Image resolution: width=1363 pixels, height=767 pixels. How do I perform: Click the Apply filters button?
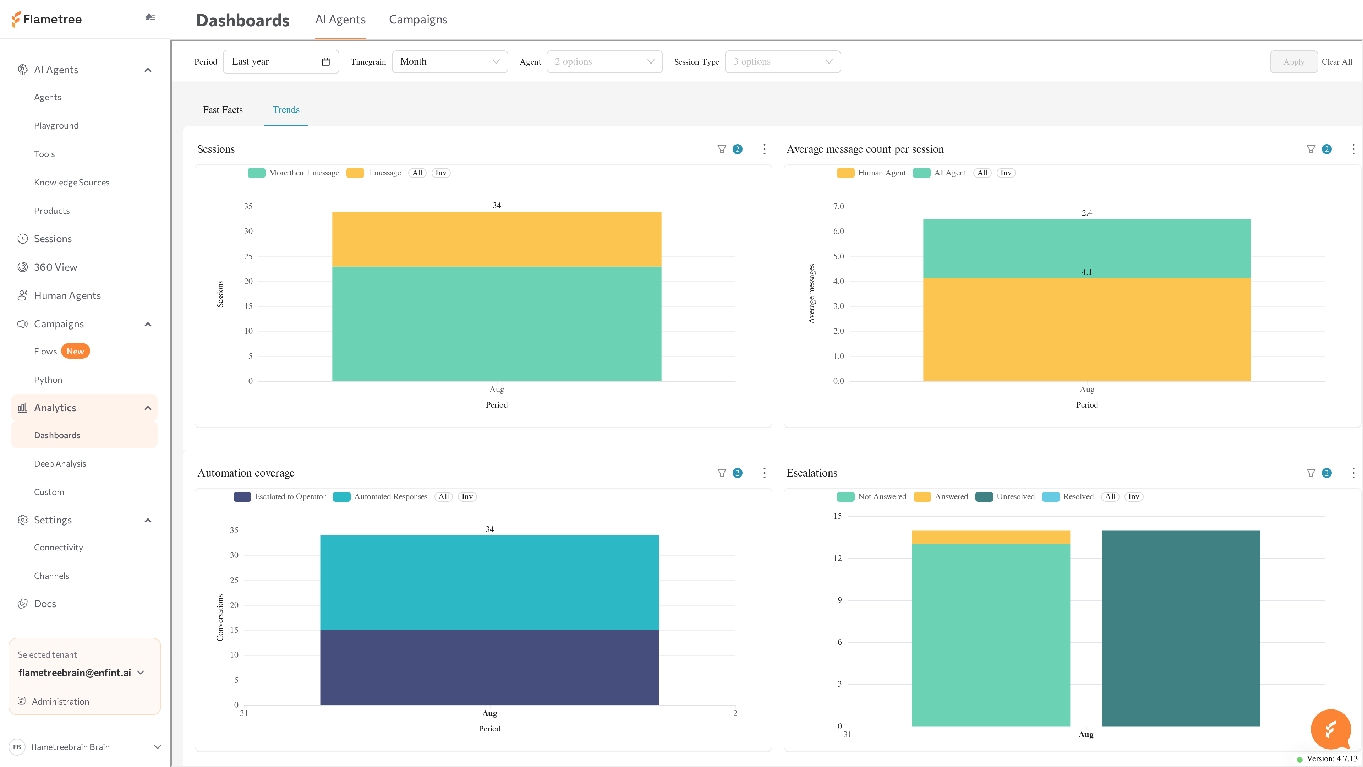tap(1294, 62)
